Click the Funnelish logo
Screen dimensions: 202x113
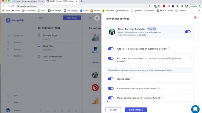coord(15,20)
